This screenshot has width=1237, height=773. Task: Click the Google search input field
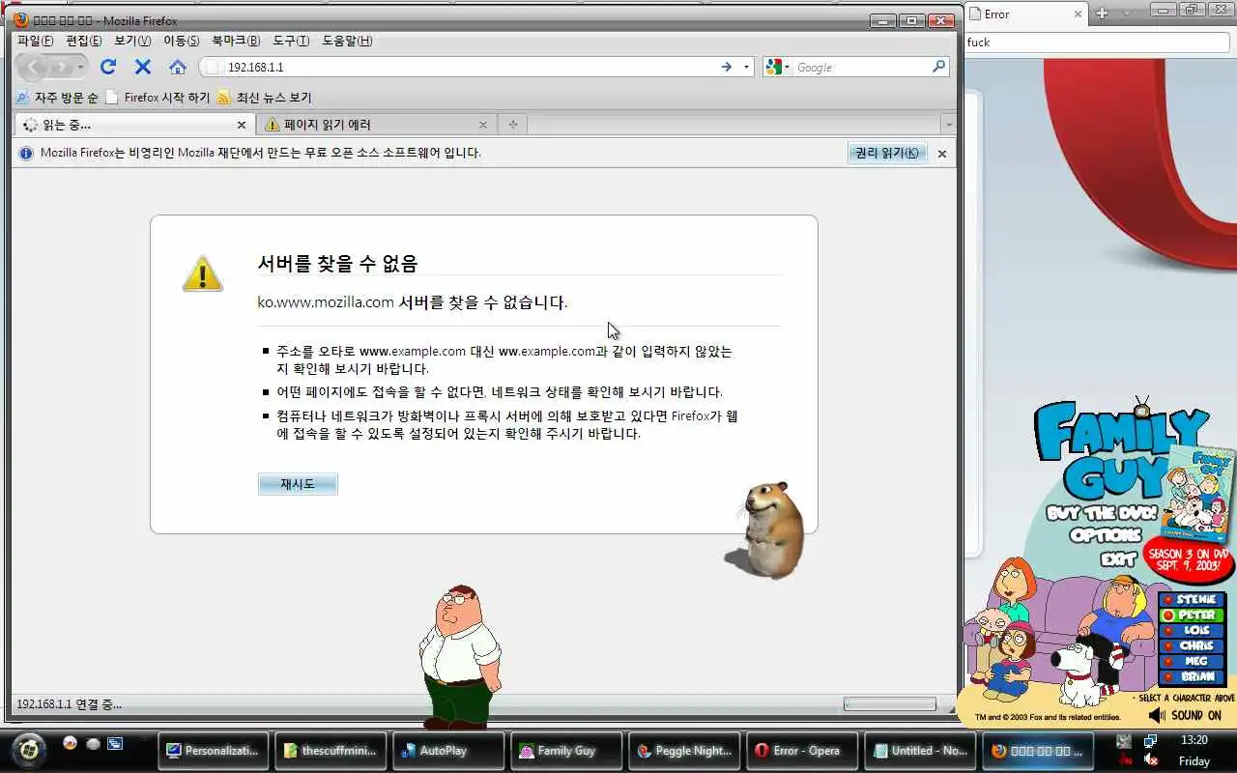(x=860, y=67)
